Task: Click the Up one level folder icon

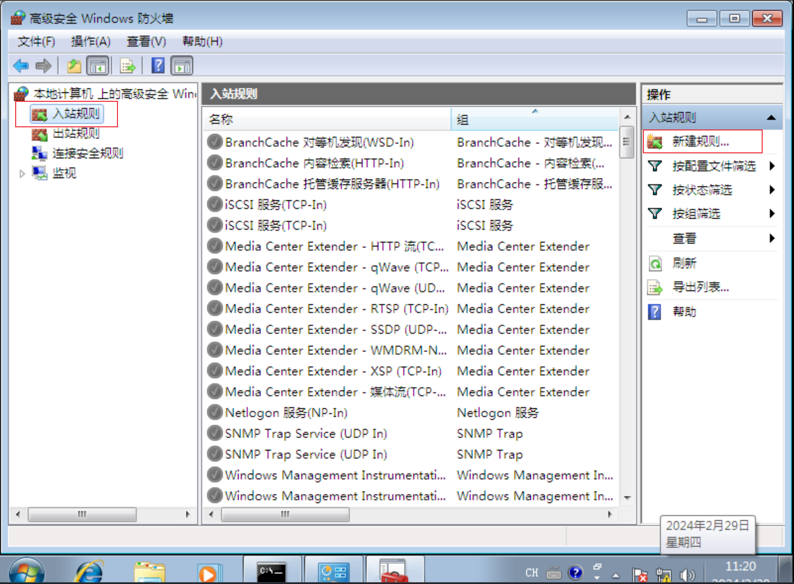Action: click(x=74, y=66)
